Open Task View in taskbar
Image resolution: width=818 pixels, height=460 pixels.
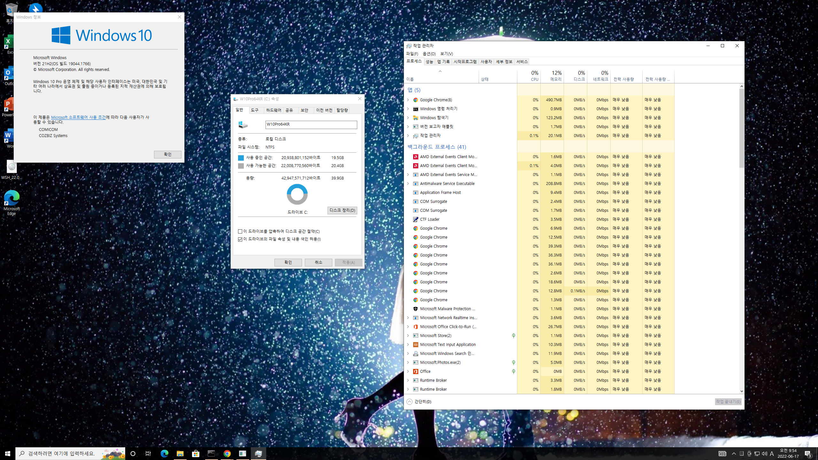coord(148,453)
